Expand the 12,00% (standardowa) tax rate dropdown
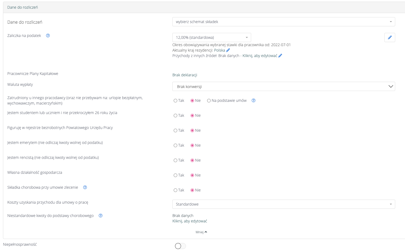This screenshot has height=252, width=405. point(211,37)
